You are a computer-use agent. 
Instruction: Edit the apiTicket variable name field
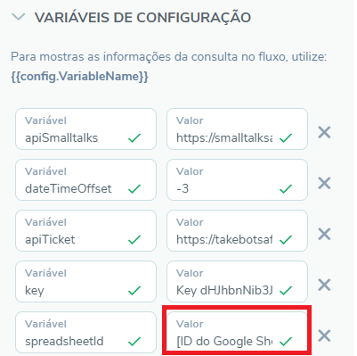click(x=85, y=230)
